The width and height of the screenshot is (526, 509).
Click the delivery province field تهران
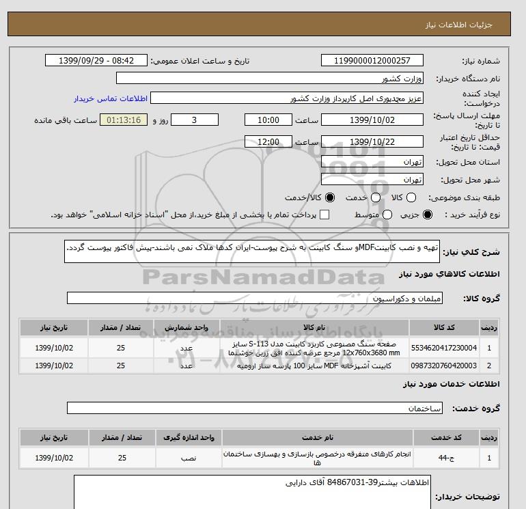(x=372, y=162)
